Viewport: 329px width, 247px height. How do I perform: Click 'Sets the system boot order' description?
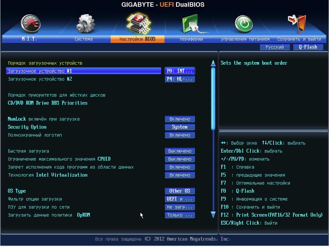254,63
